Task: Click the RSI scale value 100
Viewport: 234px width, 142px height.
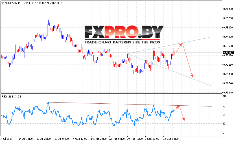Action: 225,96
